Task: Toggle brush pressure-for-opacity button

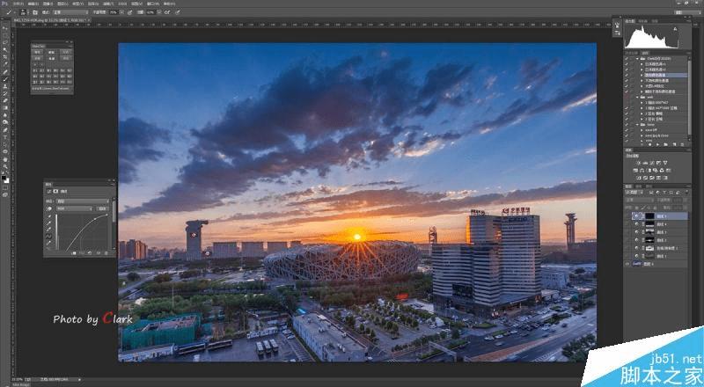Action: pos(130,12)
